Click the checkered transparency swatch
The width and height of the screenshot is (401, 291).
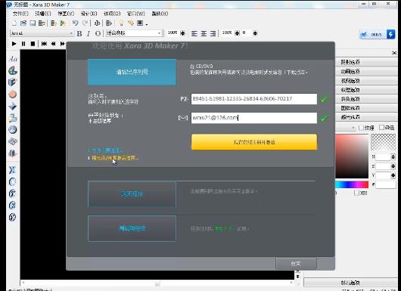click(x=384, y=142)
